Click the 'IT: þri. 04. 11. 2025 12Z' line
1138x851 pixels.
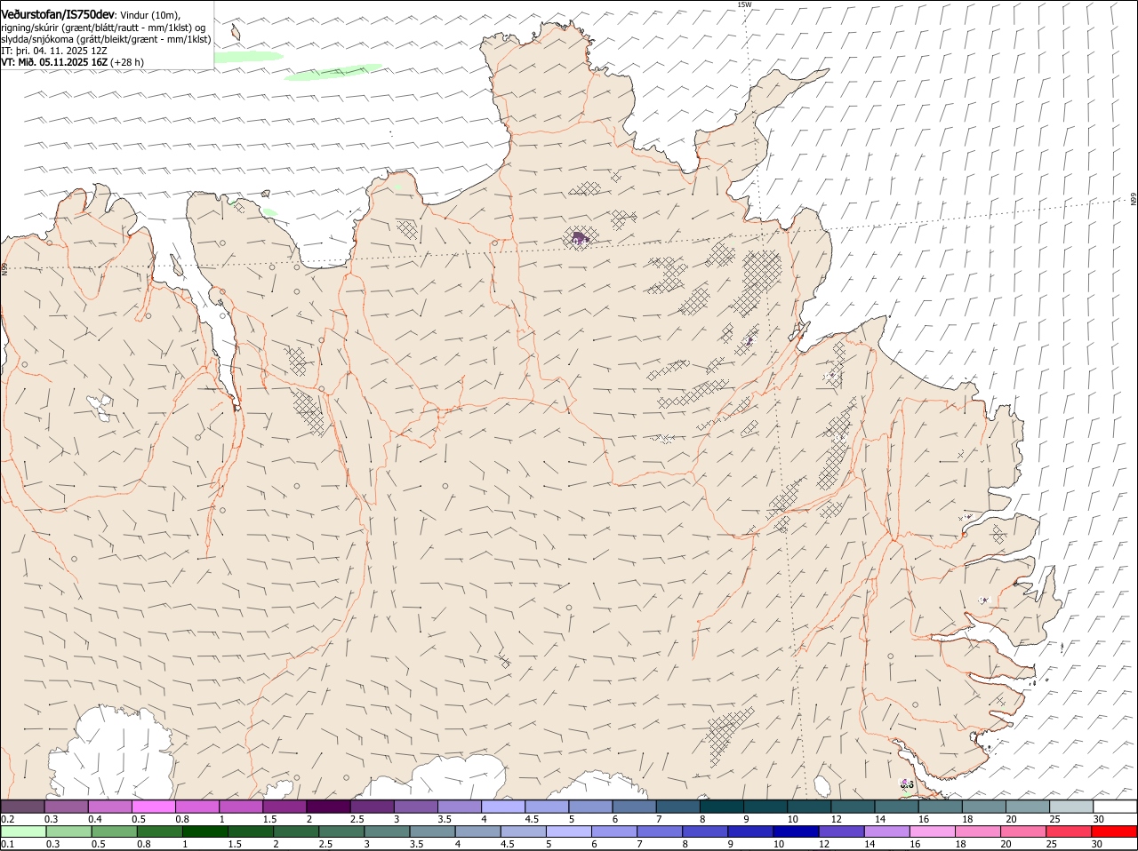click(54, 51)
